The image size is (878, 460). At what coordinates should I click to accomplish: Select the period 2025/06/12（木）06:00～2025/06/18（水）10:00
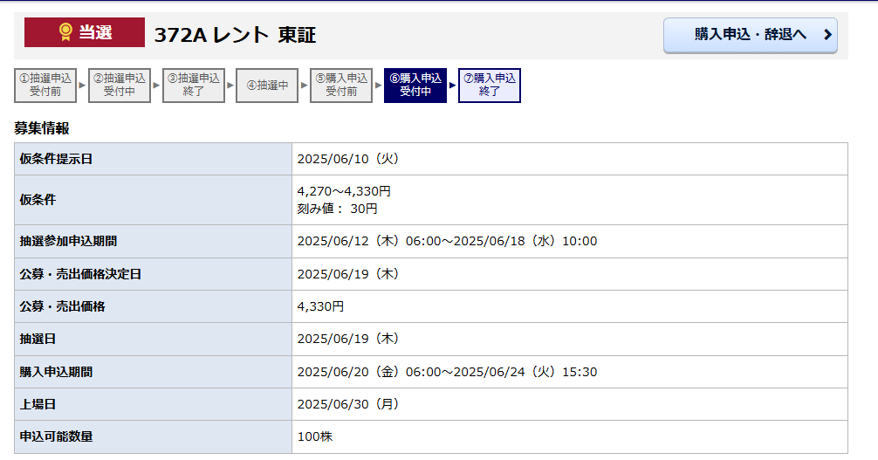447,242
